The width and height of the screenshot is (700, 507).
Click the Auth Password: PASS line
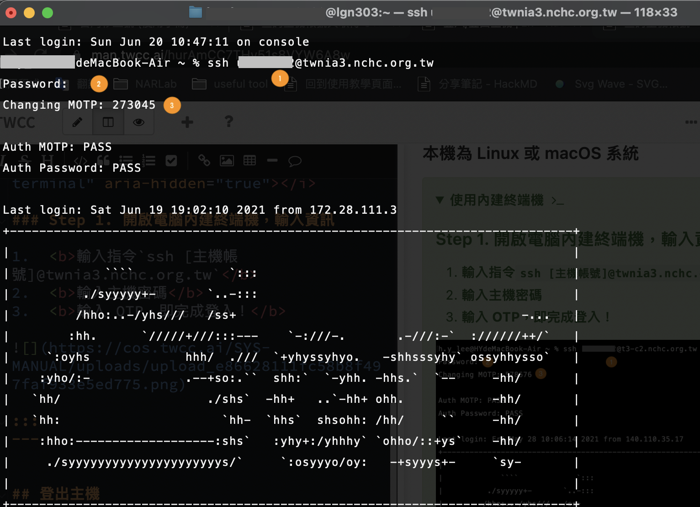pos(72,168)
